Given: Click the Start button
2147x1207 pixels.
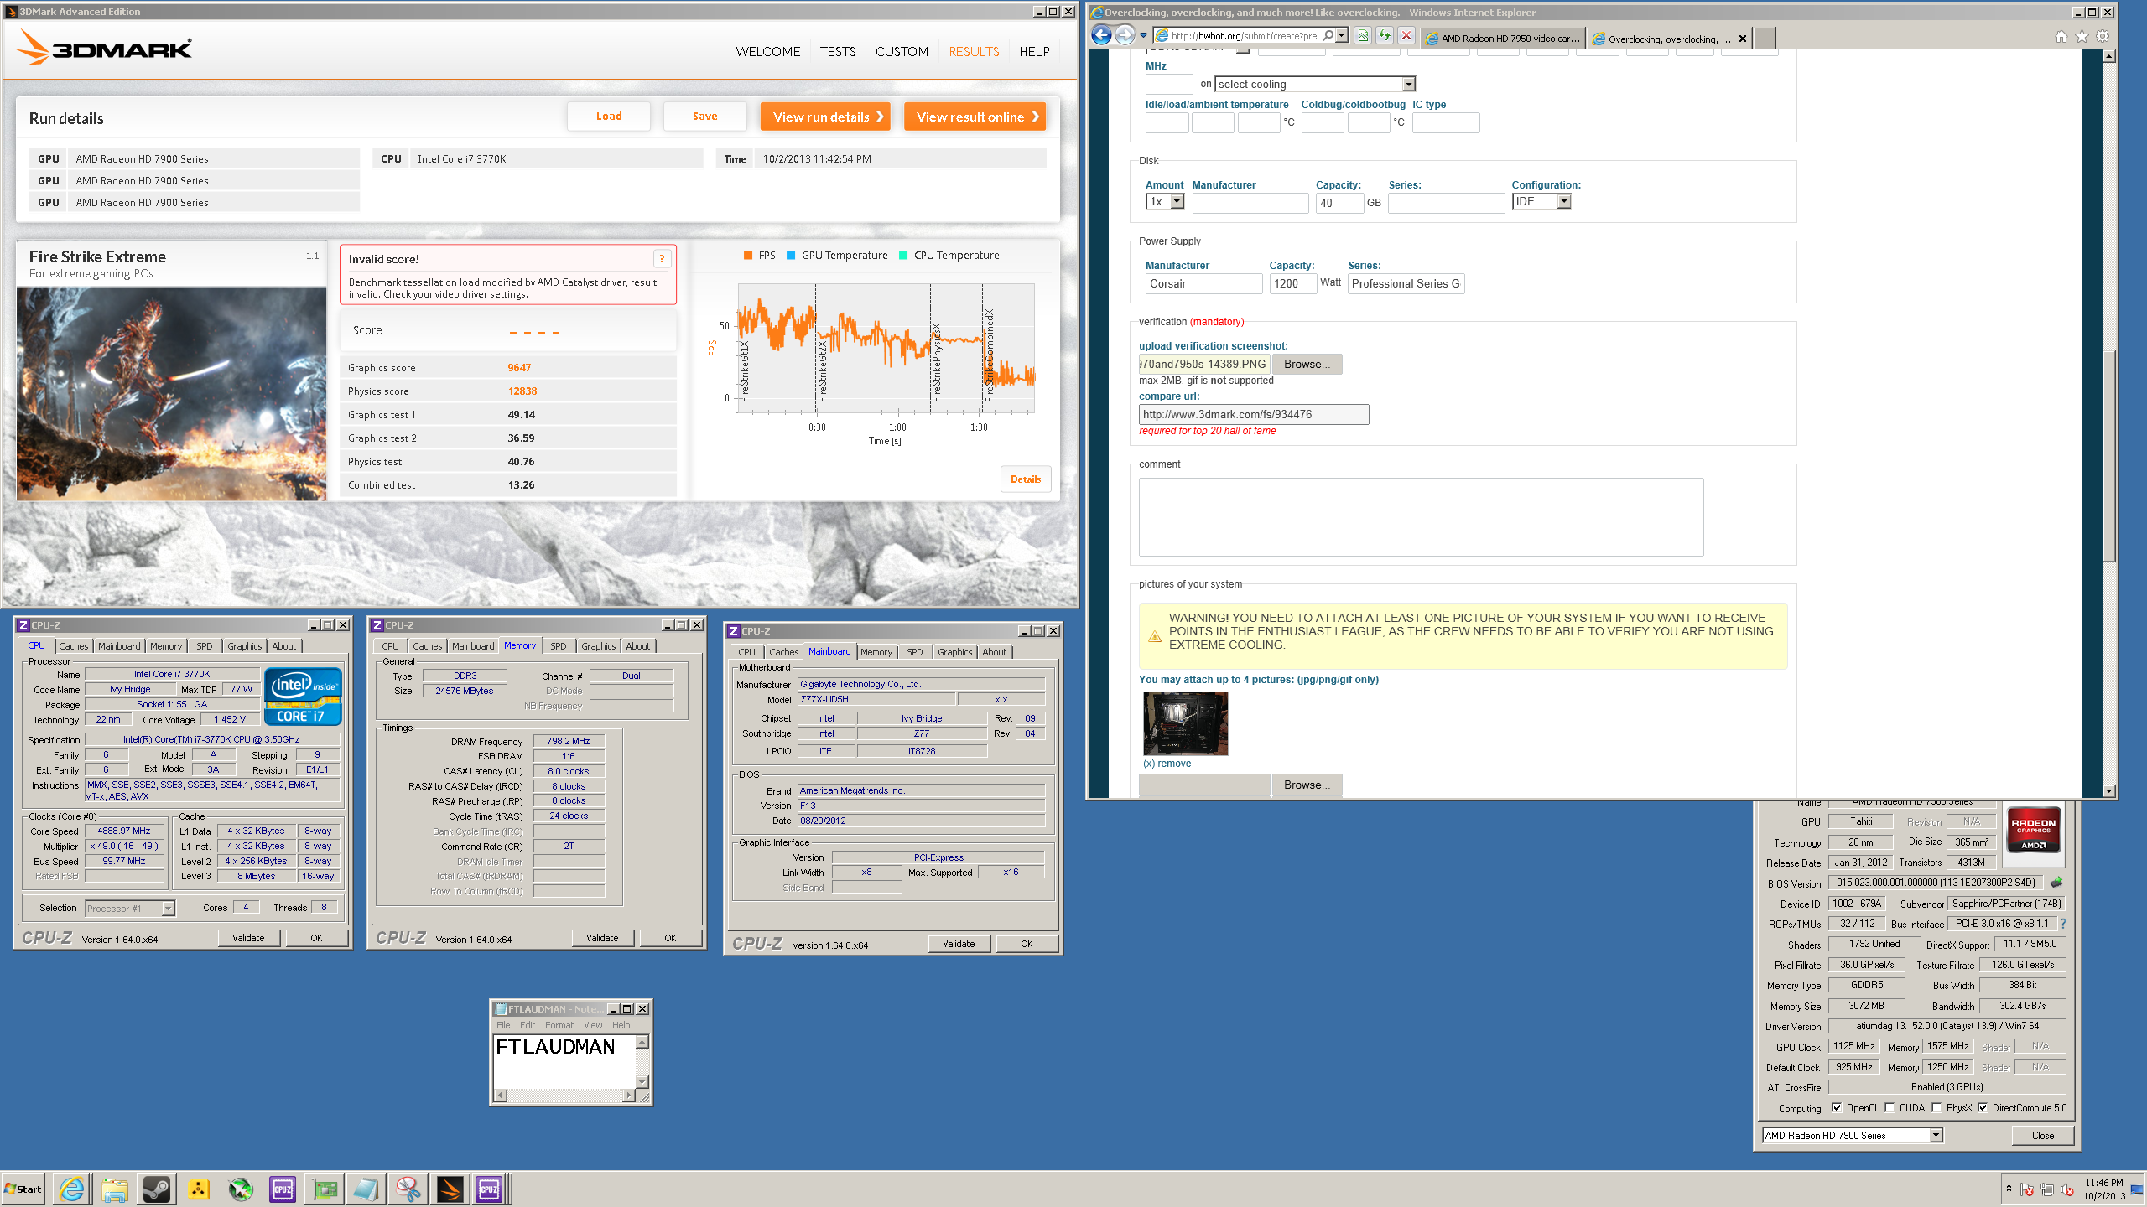Looking at the screenshot, I should [23, 1189].
